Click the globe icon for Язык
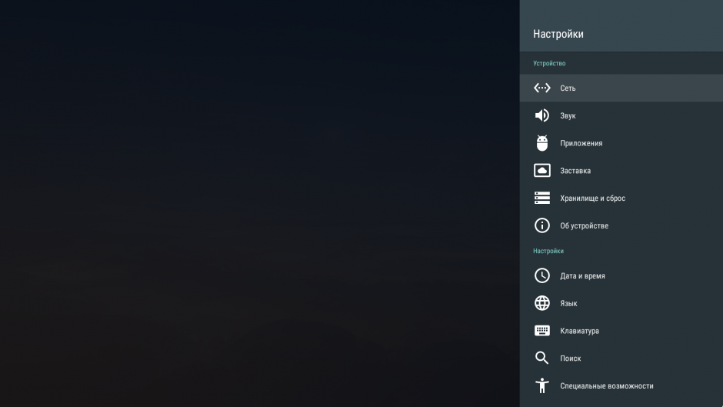Screen dimensions: 723x407 [541, 303]
